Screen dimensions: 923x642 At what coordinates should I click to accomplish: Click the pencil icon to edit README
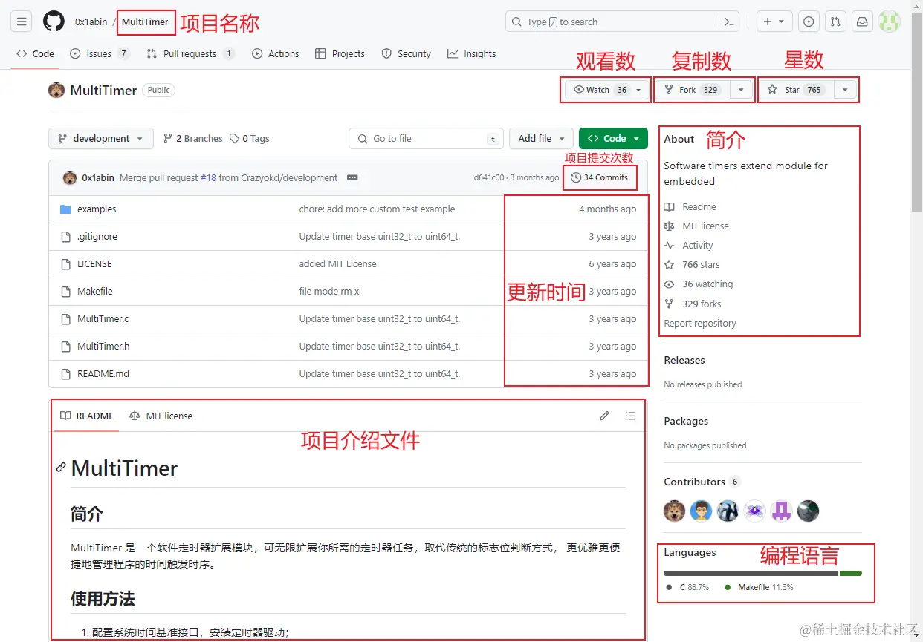tap(604, 416)
